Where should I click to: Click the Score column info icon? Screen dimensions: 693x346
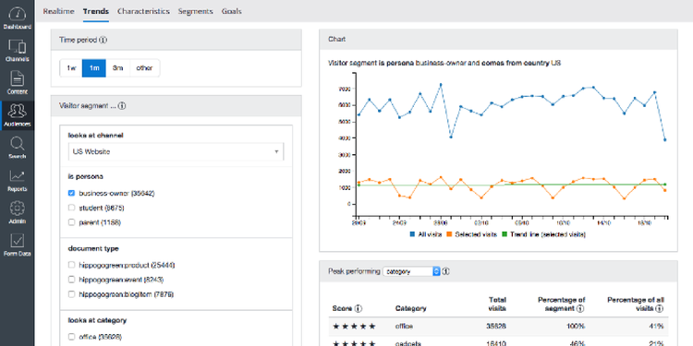[x=358, y=308]
